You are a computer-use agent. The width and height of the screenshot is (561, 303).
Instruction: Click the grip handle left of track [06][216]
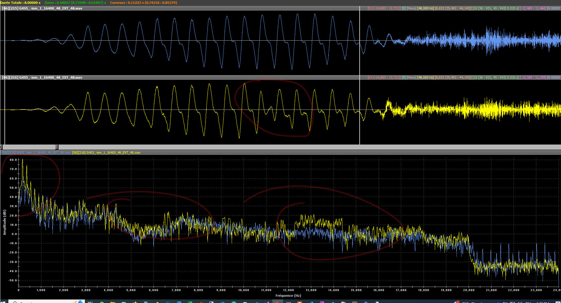coord(1,77)
